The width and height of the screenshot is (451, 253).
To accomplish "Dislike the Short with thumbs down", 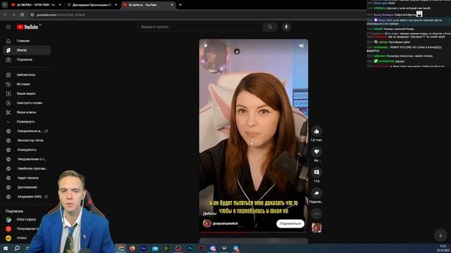I will (316, 152).
